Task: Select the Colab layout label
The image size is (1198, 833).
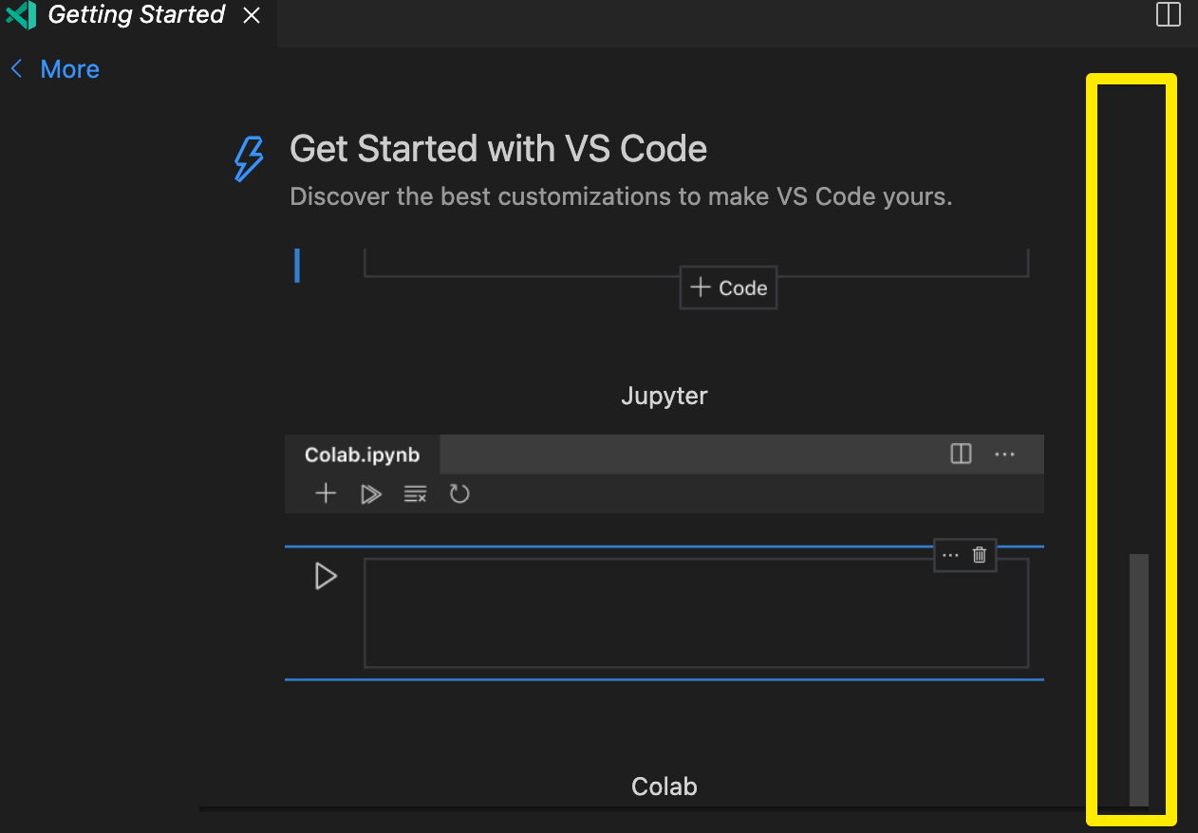Action: point(665,787)
